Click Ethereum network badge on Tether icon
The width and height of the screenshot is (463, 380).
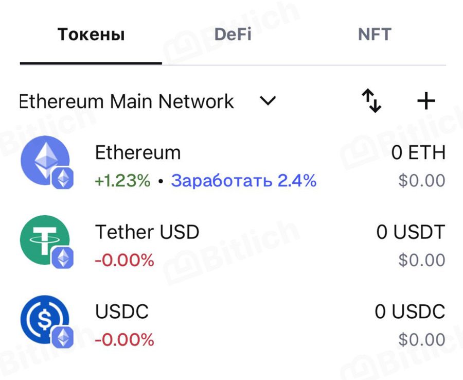point(63,258)
